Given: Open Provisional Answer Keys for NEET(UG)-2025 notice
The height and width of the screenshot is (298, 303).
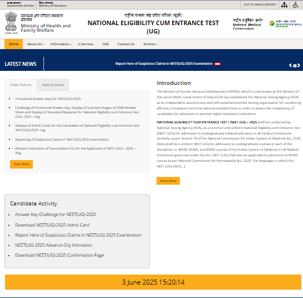Looking at the screenshot, I should (48, 99).
